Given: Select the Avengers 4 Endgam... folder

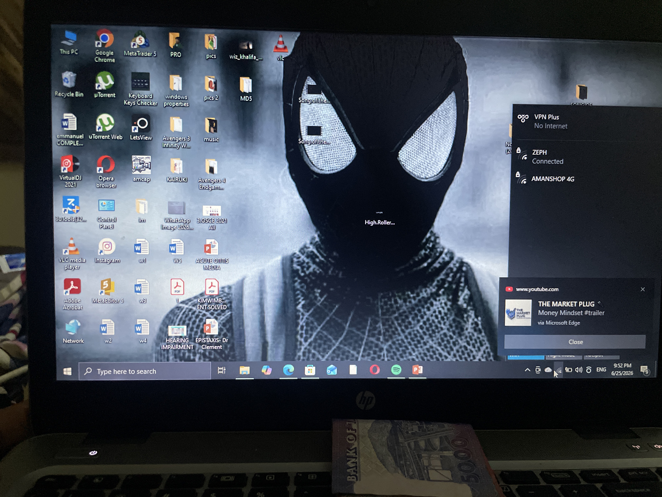Looking at the screenshot, I should click(211, 174).
